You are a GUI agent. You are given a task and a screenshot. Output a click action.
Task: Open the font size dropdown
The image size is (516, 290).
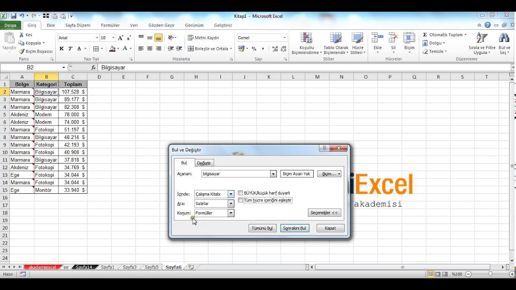[x=113, y=38]
